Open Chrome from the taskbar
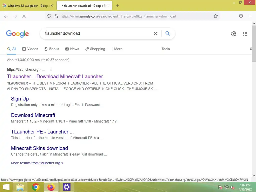Viewport: 256px width, 192px height. [35, 187]
